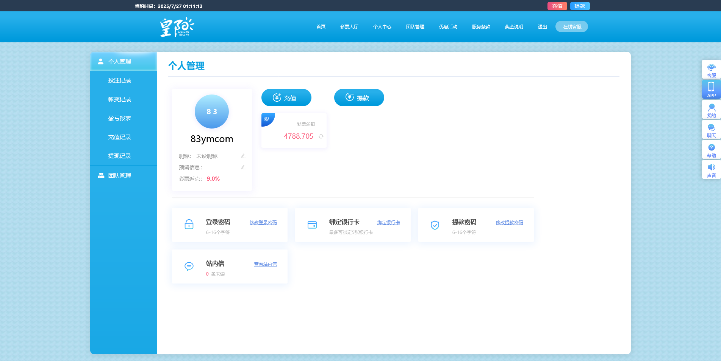Click the red 充值 button in top bar

557,6
